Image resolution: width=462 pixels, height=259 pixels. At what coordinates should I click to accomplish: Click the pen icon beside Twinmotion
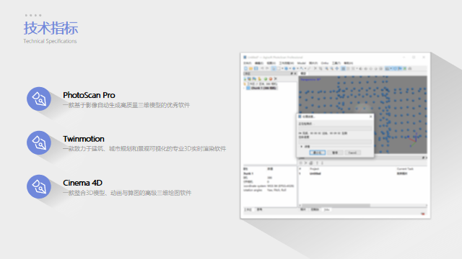(39, 142)
